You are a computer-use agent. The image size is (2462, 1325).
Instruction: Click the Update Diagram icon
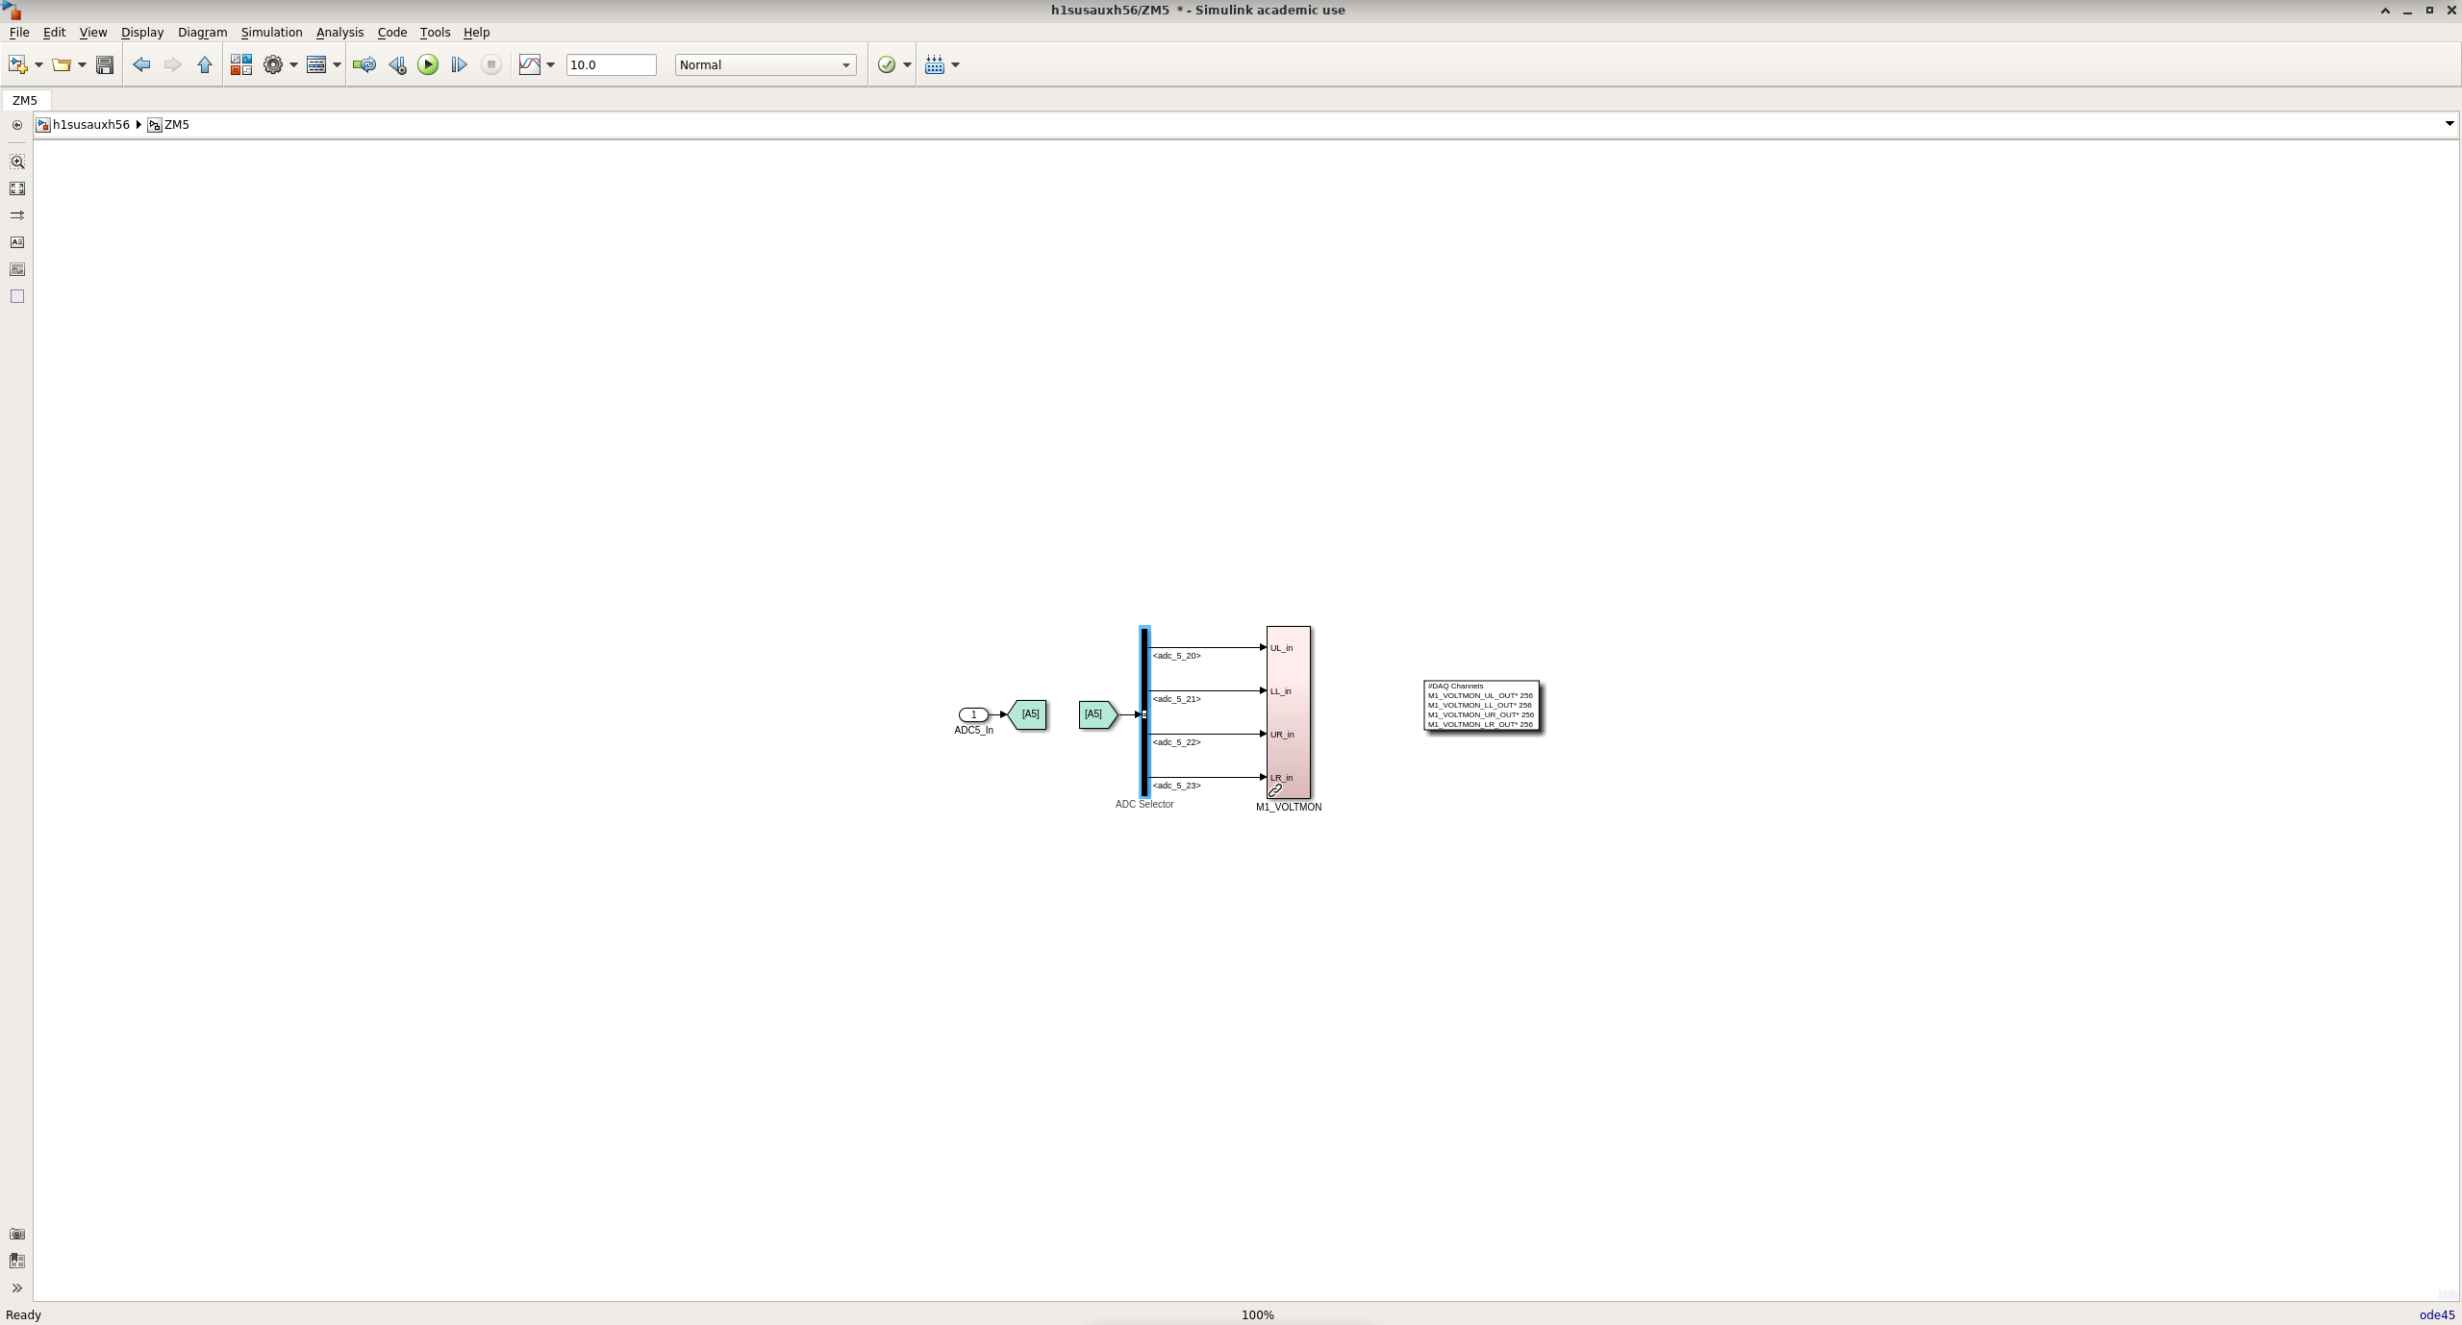[x=364, y=65]
